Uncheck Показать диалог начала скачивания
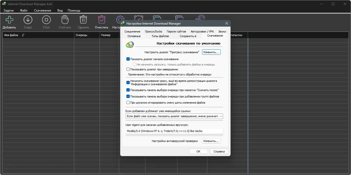 click(x=128, y=59)
